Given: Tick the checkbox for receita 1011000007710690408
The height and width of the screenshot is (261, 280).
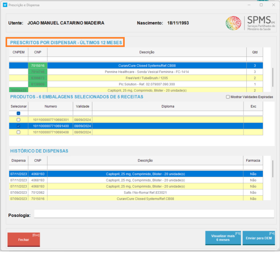Looking at the screenshot, I should click(18, 132).
